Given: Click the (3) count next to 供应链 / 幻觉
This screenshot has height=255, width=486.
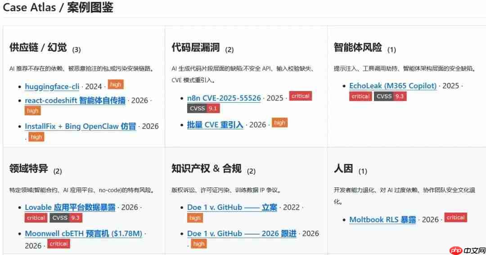Looking at the screenshot, I should tap(76, 50).
